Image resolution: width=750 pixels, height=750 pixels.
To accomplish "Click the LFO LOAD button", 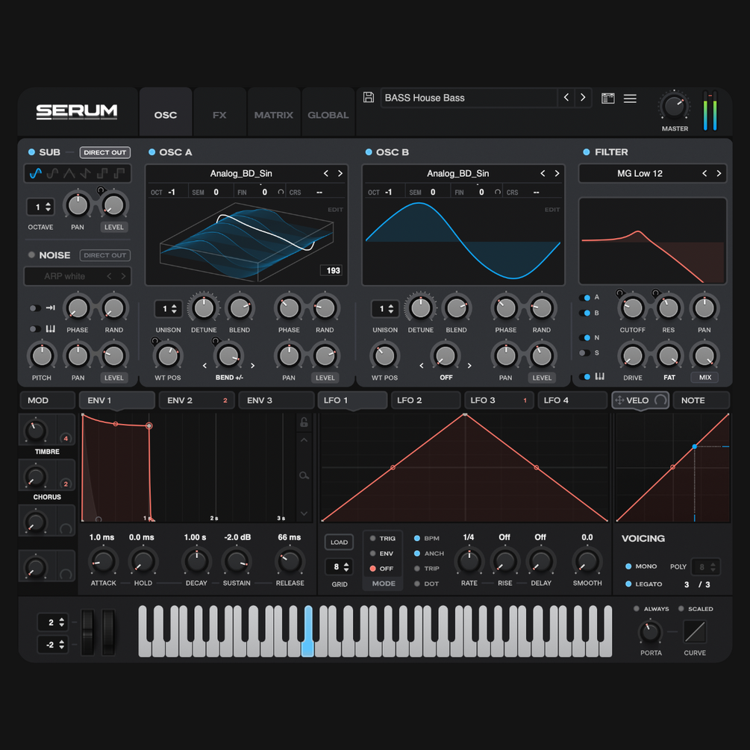I will pos(339,542).
